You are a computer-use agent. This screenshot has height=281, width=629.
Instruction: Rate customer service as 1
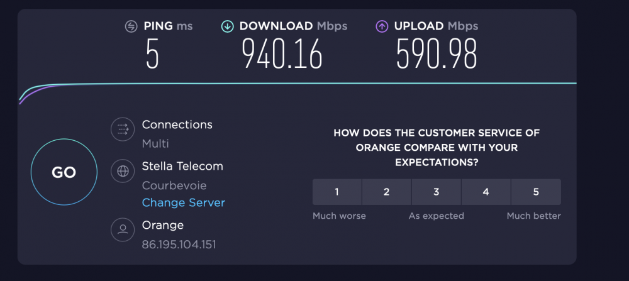click(337, 192)
